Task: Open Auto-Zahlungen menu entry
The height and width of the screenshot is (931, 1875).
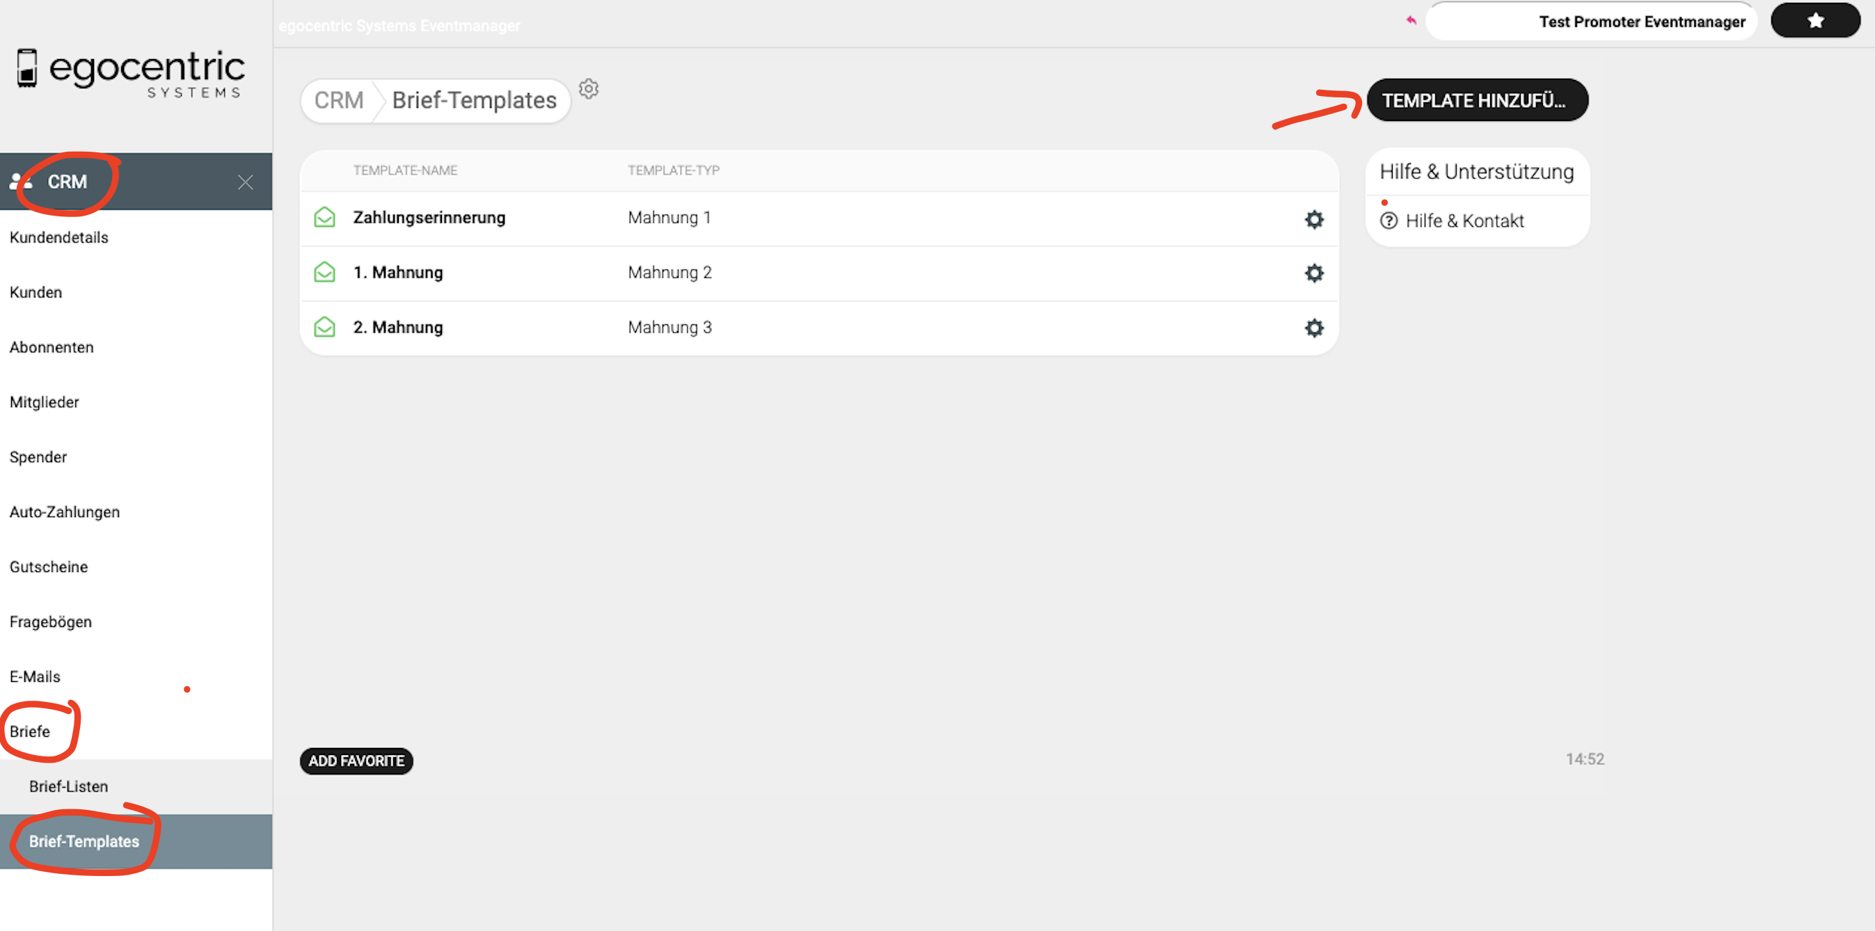Action: pos(64,511)
